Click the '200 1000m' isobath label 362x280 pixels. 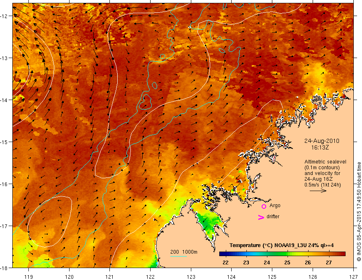click(184, 252)
